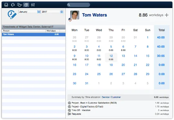
Task: Select January 1 Sunday in calendar
Action: pyautogui.click(x=148, y=37)
